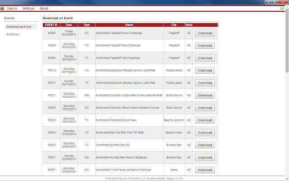Download event 10023 San Tan Mtn. Park
Image resolution: width=289 pixels, height=181 pixels.
tap(205, 133)
